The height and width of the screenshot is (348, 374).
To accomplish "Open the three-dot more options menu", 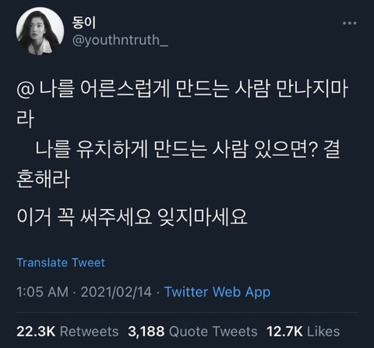I will pyautogui.click(x=349, y=23).
